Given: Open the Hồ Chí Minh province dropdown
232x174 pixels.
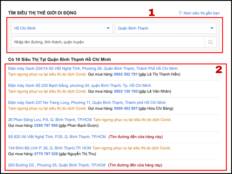Looking at the screenshot, I should pyautogui.click(x=62, y=28).
